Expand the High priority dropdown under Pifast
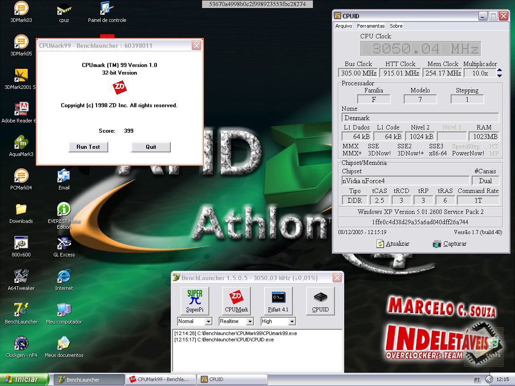Screen dimensions: 515x386 click(x=291, y=321)
